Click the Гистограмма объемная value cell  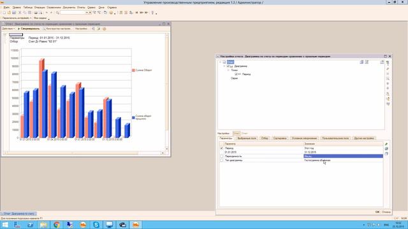click(343, 160)
